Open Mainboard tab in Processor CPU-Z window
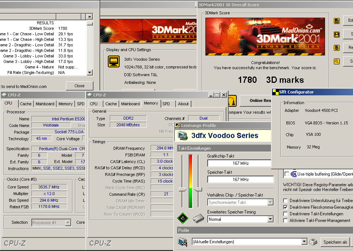353x251 pixels. (45, 104)
